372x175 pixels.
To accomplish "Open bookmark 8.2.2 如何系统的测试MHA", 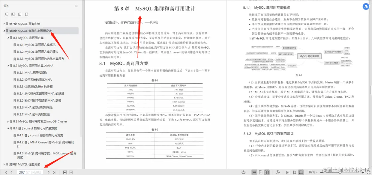I will [34, 80].
